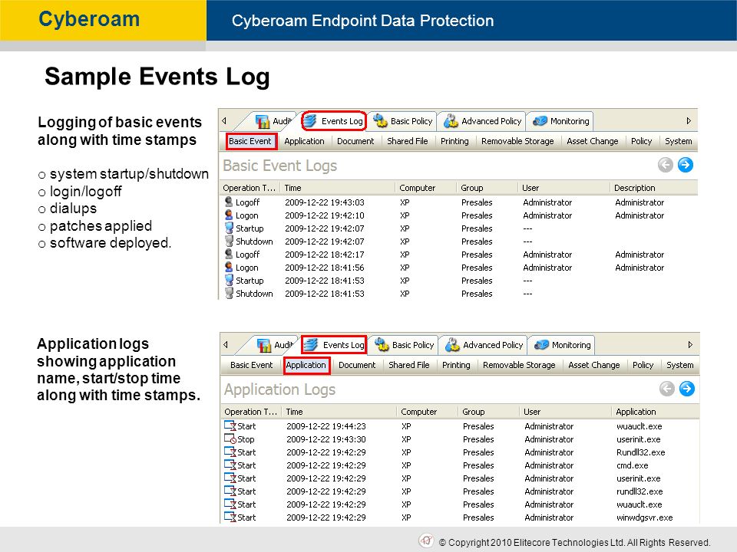Open the Monitoring tab above Basic Event Logs
Image resolution: width=737 pixels, height=552 pixels.
(x=560, y=121)
